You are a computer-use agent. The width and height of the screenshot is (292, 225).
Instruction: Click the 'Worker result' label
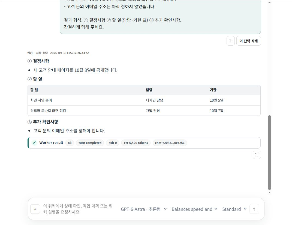51,143
